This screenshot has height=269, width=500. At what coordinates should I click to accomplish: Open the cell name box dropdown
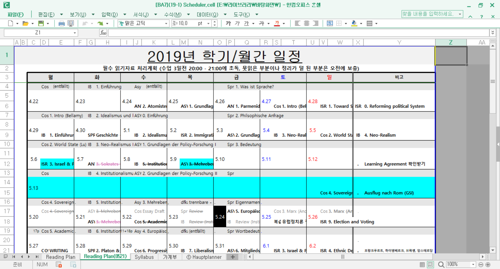point(75,33)
